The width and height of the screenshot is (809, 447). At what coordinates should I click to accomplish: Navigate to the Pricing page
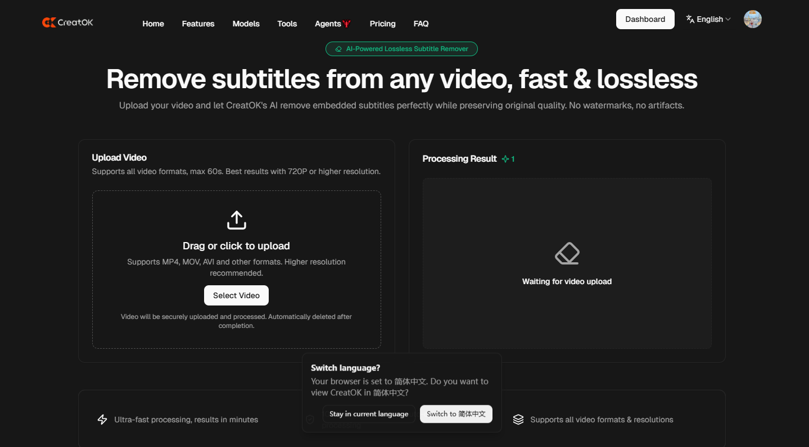pos(382,24)
